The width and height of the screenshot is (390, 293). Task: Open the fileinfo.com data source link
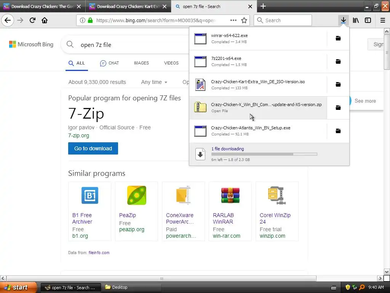99,253
